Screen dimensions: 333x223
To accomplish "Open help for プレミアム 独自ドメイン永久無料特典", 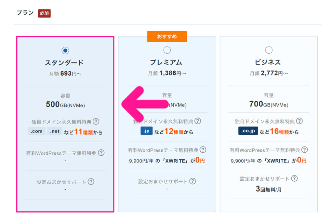I will (x=198, y=121).
